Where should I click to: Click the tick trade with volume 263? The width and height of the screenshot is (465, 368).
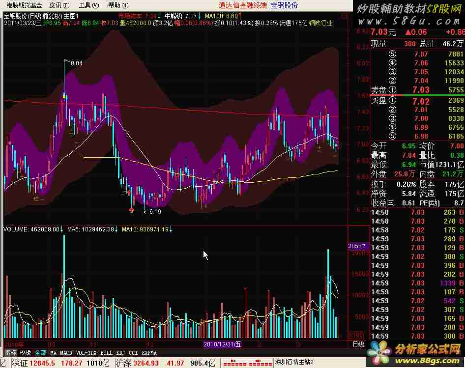[x=450, y=212]
